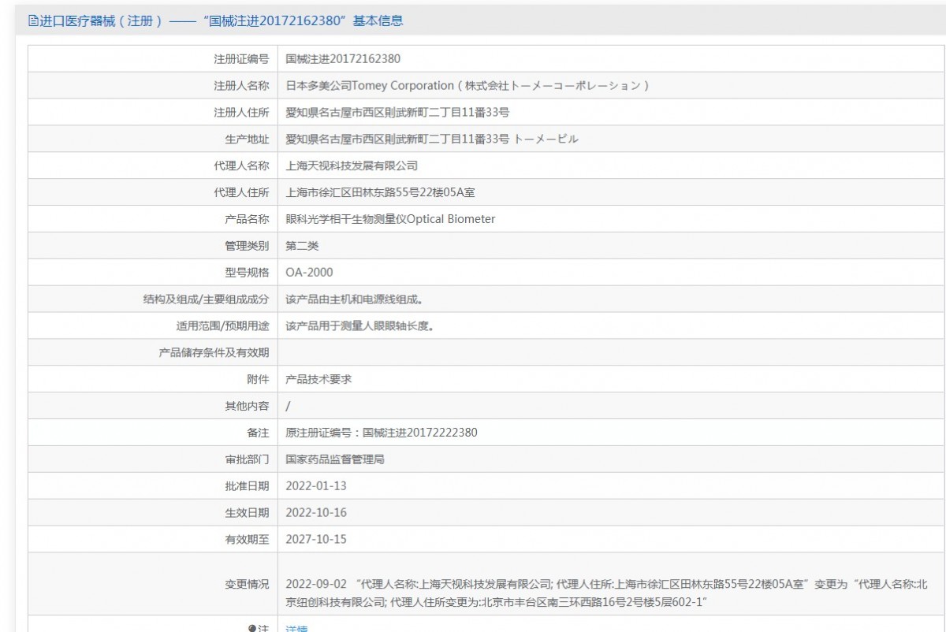Click the slash value in the 其他内容 row
This screenshot has height=632, width=946.
(x=288, y=406)
